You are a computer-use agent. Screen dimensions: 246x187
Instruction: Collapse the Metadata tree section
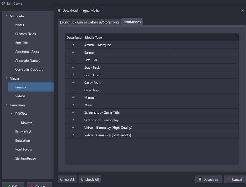pos(6,16)
